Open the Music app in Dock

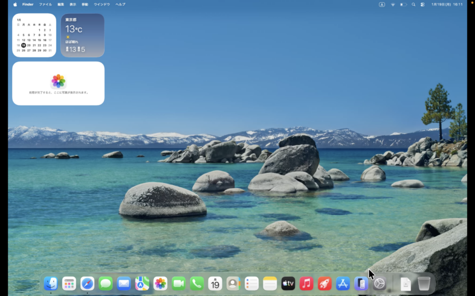306,283
